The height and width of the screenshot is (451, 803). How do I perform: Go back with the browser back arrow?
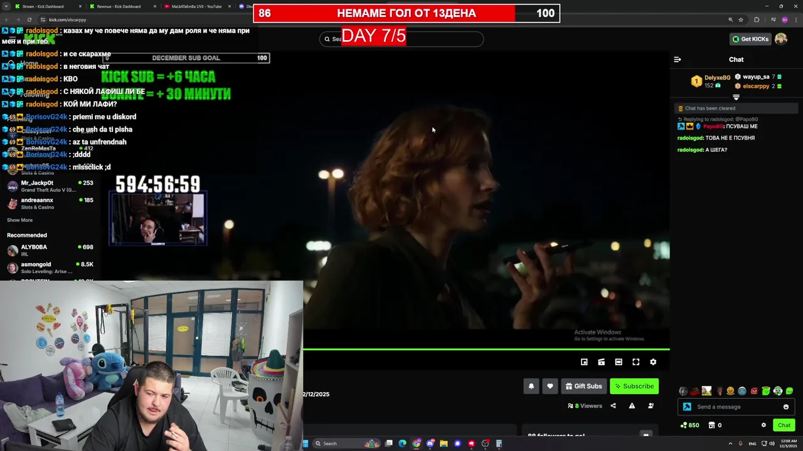tap(6, 19)
